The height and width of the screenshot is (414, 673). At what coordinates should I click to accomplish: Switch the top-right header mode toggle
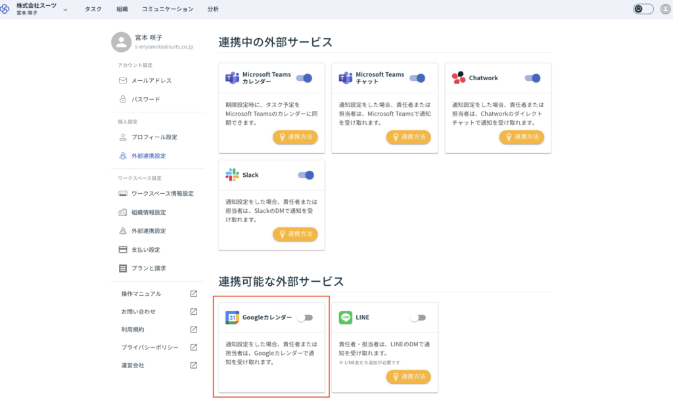point(643,9)
